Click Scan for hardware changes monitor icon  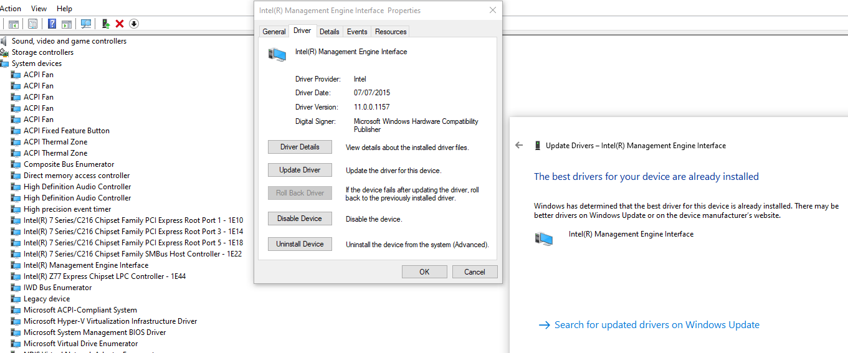(x=86, y=24)
